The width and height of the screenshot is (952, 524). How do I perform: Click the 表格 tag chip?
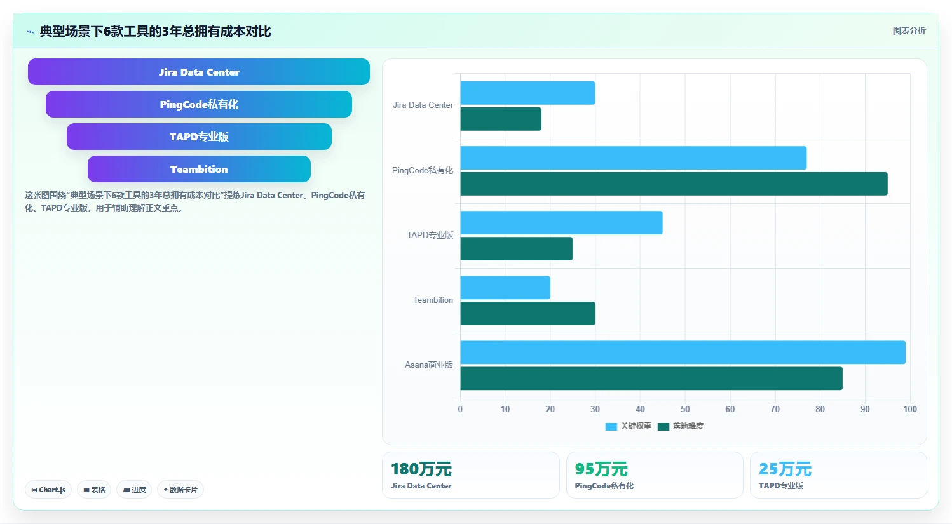tap(94, 490)
